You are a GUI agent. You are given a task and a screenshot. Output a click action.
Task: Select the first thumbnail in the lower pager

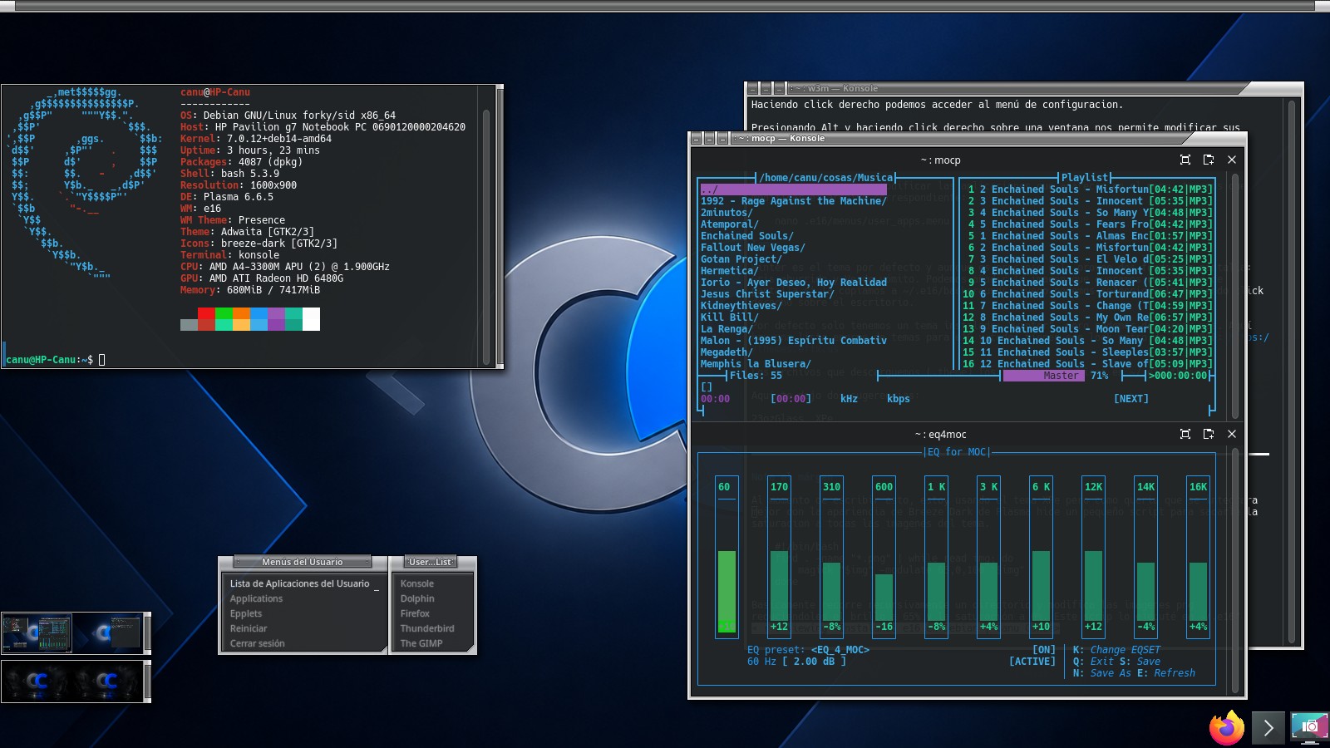pyautogui.click(x=37, y=682)
